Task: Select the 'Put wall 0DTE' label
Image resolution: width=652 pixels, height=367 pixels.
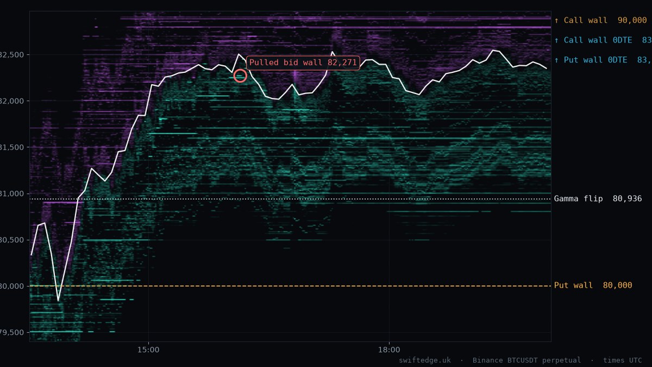Action: point(603,60)
